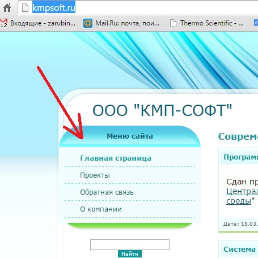This screenshot has height=258, width=258.
Task: Open the Проекты menu item
Action: point(95,175)
